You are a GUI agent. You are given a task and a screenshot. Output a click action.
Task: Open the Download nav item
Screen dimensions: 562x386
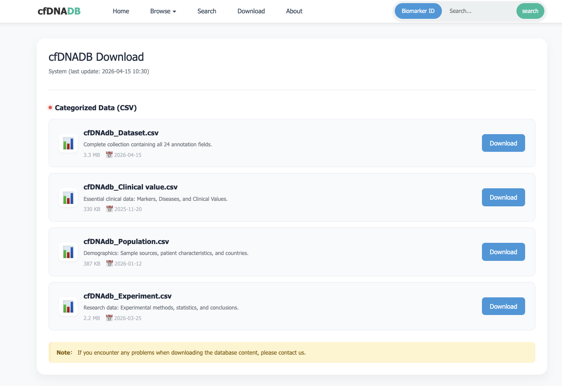(x=251, y=11)
